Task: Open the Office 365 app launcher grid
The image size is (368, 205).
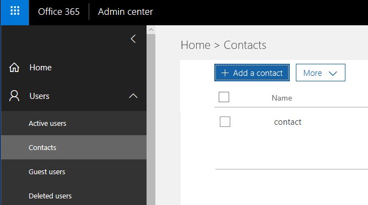Action: click(x=15, y=11)
